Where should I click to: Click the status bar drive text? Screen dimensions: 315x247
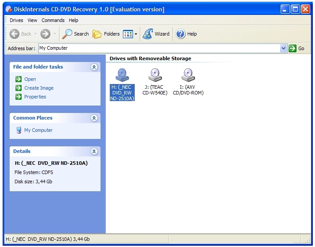48,239
